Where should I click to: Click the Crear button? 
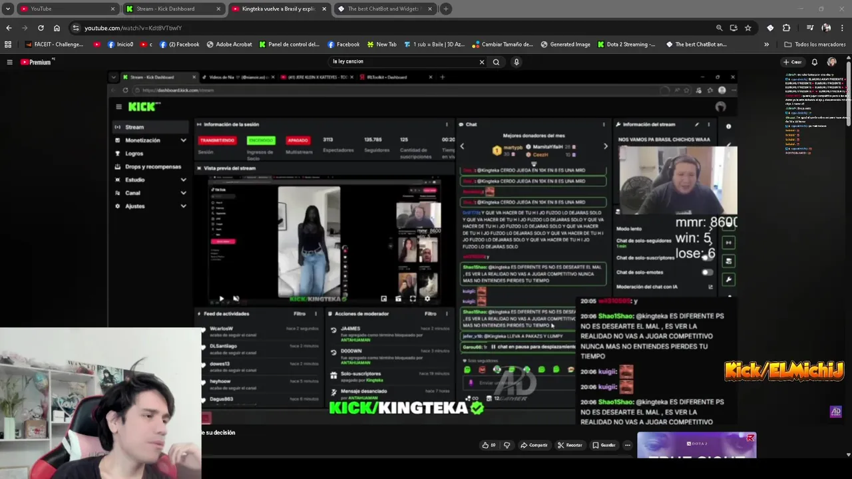pyautogui.click(x=792, y=62)
